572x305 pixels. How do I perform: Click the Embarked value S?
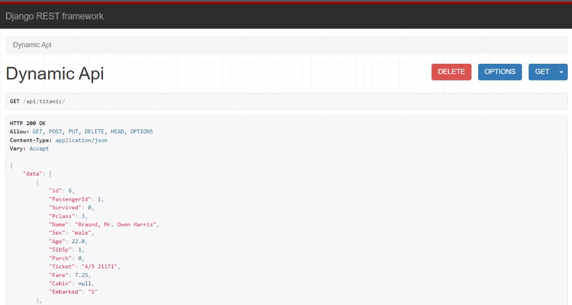(94, 292)
